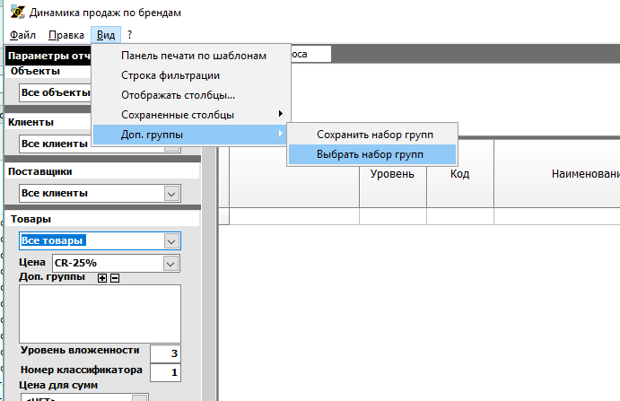The height and width of the screenshot is (401, 620).
Task: Click the application icon in title bar
Action: click(17, 13)
